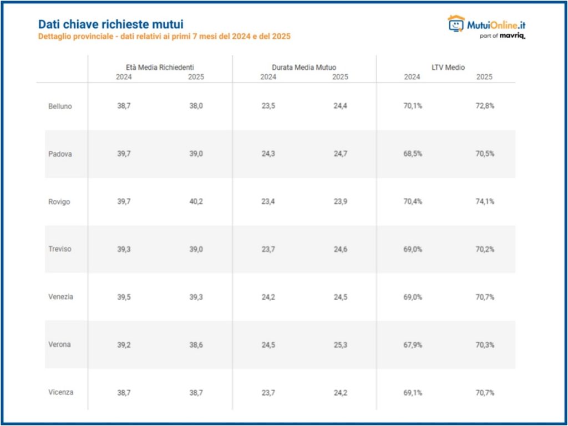568x426 pixels.
Task: Click Rovigo's 2025 LTV value 74,1%
Action: 484,202
